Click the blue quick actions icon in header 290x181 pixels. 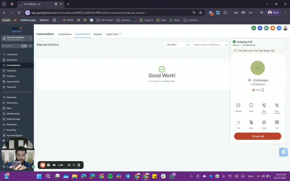click(260, 28)
